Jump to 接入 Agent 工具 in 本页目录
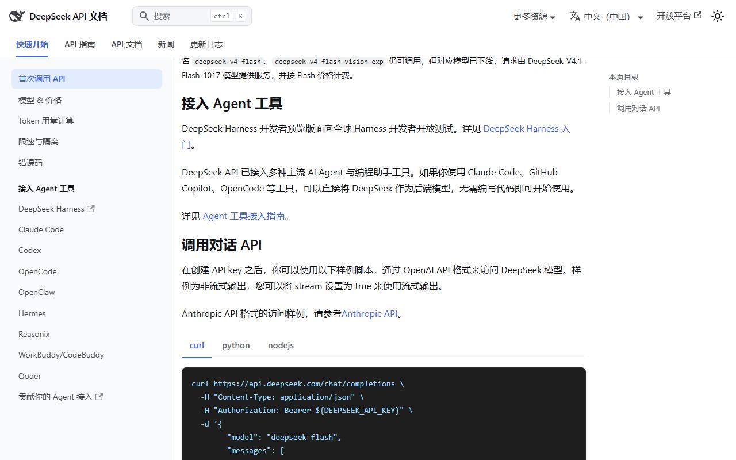736x460 pixels. (644, 92)
